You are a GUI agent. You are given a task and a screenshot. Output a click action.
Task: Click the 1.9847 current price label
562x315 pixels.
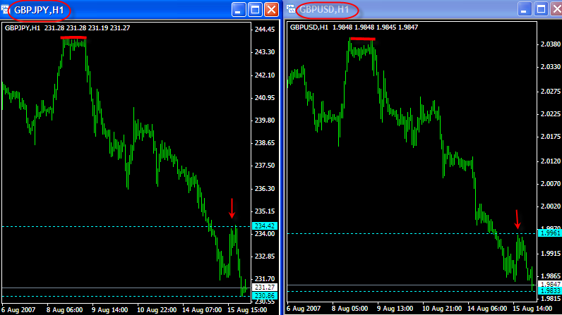pos(549,284)
